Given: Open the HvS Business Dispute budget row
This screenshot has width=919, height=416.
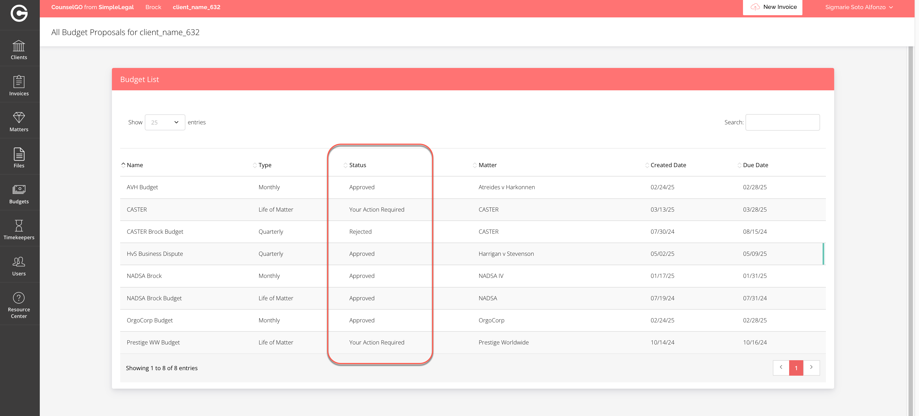Looking at the screenshot, I should pyautogui.click(x=155, y=254).
